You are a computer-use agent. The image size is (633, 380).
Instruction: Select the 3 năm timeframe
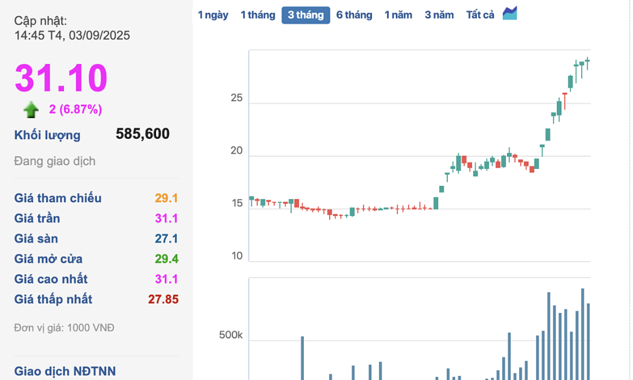point(439,15)
